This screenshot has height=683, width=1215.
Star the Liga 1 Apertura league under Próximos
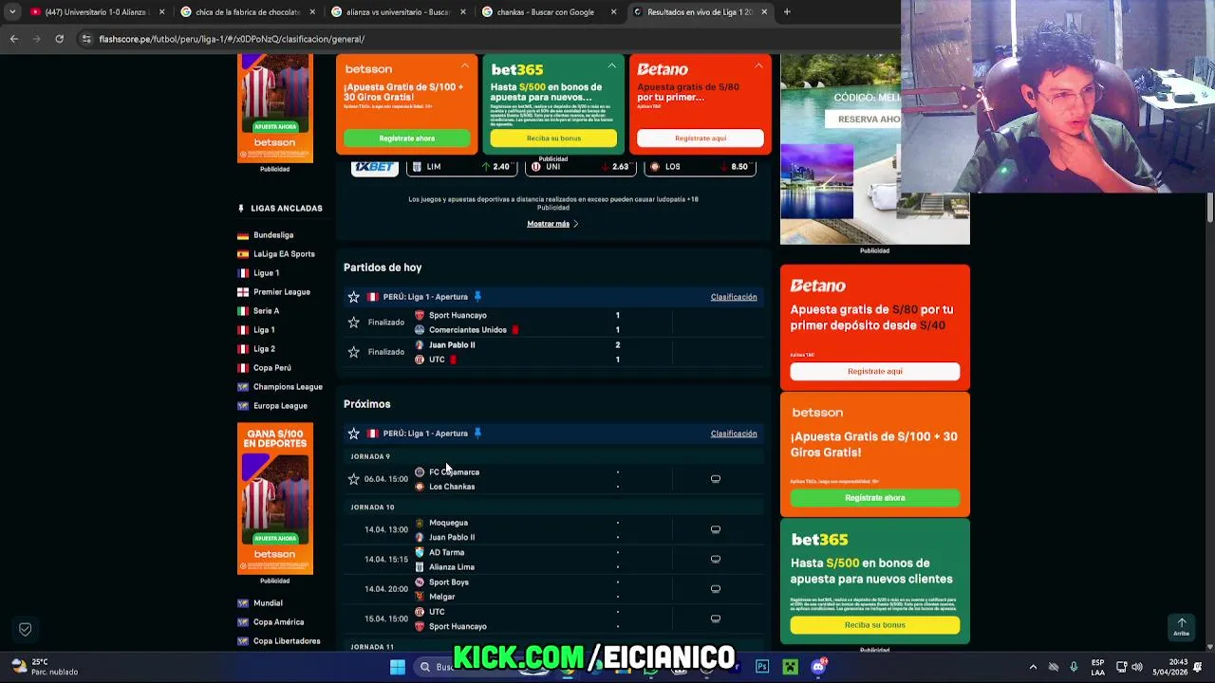pos(354,434)
